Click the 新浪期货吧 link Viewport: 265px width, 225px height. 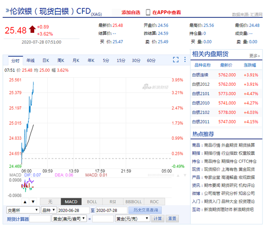click(x=243, y=210)
